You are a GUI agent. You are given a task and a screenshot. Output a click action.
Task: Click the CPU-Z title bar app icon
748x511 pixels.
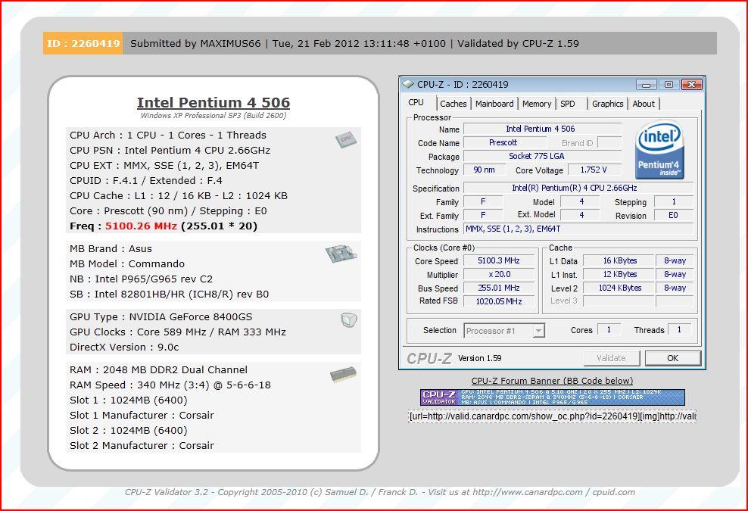click(x=408, y=85)
